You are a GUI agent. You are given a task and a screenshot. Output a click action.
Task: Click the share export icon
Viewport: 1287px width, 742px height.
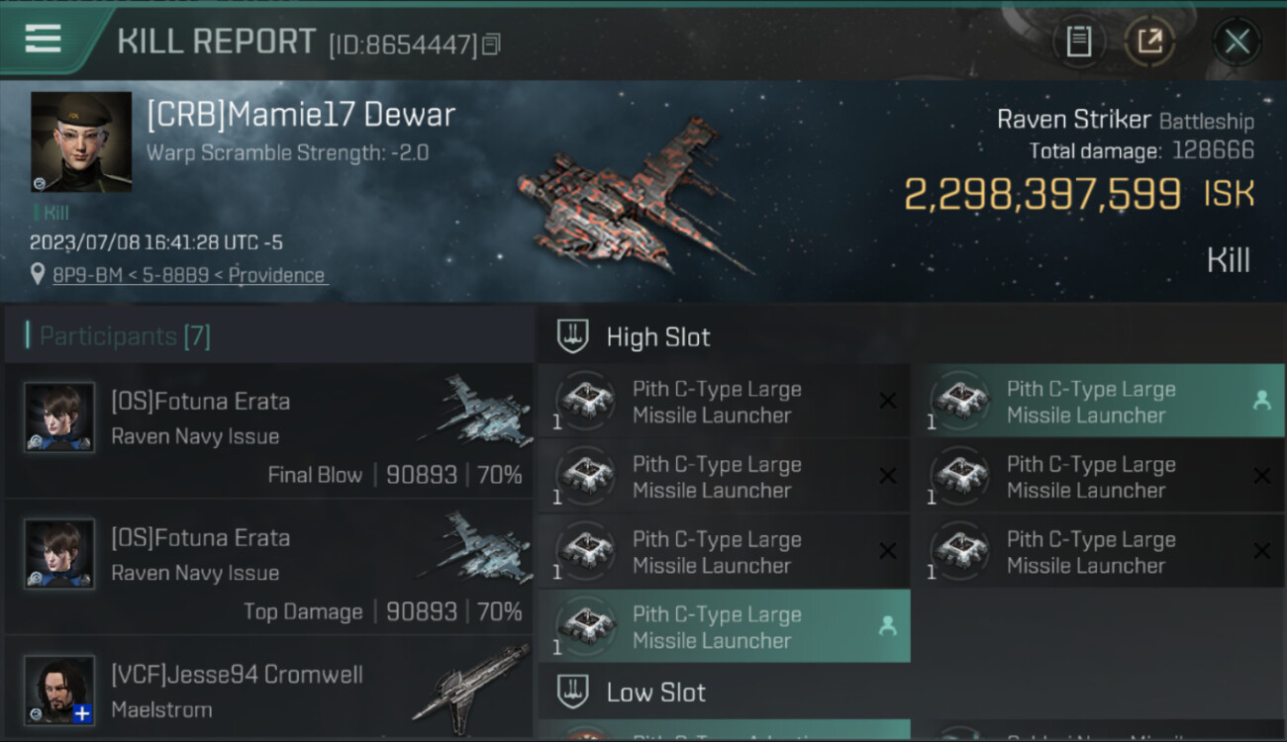click(x=1149, y=42)
